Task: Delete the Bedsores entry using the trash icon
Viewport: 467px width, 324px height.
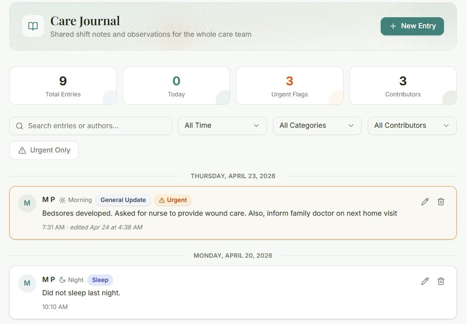Action: tap(441, 202)
